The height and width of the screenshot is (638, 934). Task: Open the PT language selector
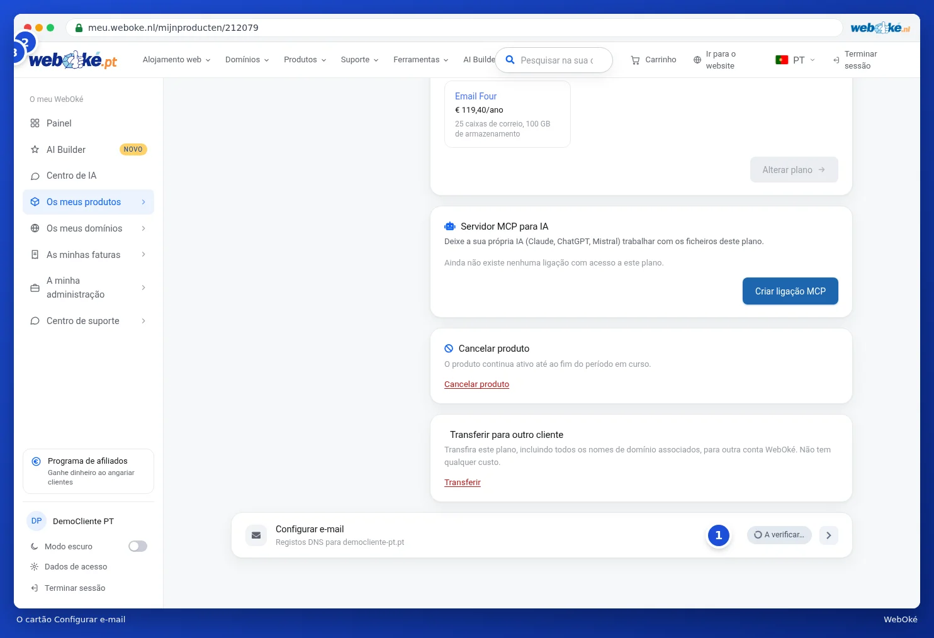[x=796, y=60]
